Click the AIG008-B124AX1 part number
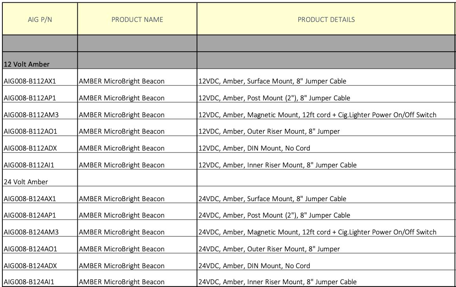Viewport: 456px width, 287px height. click(x=30, y=199)
